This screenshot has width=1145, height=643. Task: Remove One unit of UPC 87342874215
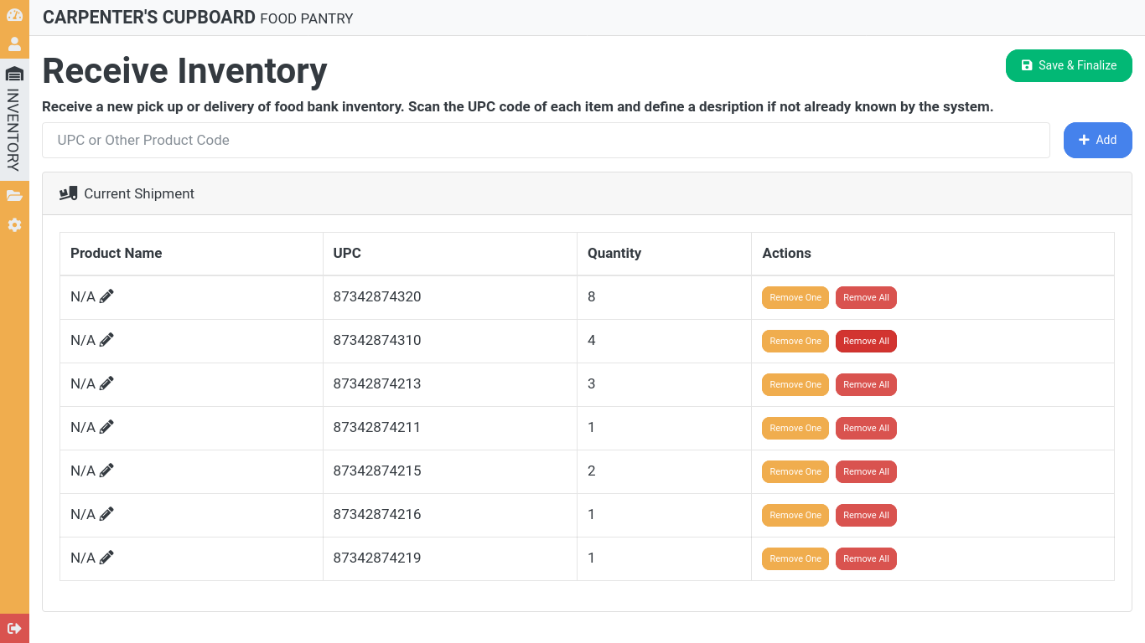pos(795,471)
